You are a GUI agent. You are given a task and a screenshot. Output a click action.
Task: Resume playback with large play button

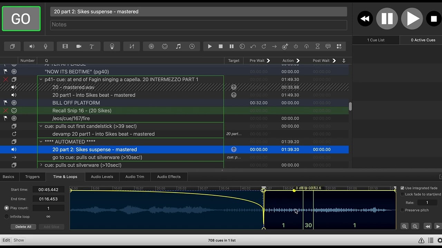pos(412,18)
